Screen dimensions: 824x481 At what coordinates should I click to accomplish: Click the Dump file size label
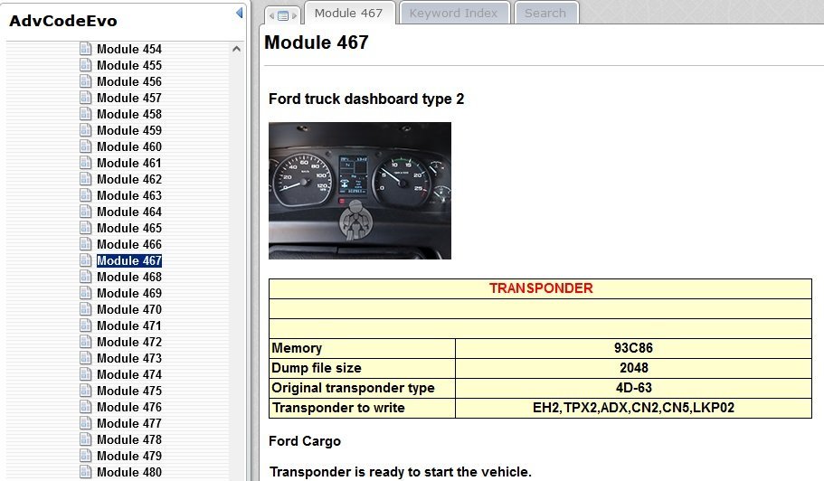(x=317, y=368)
